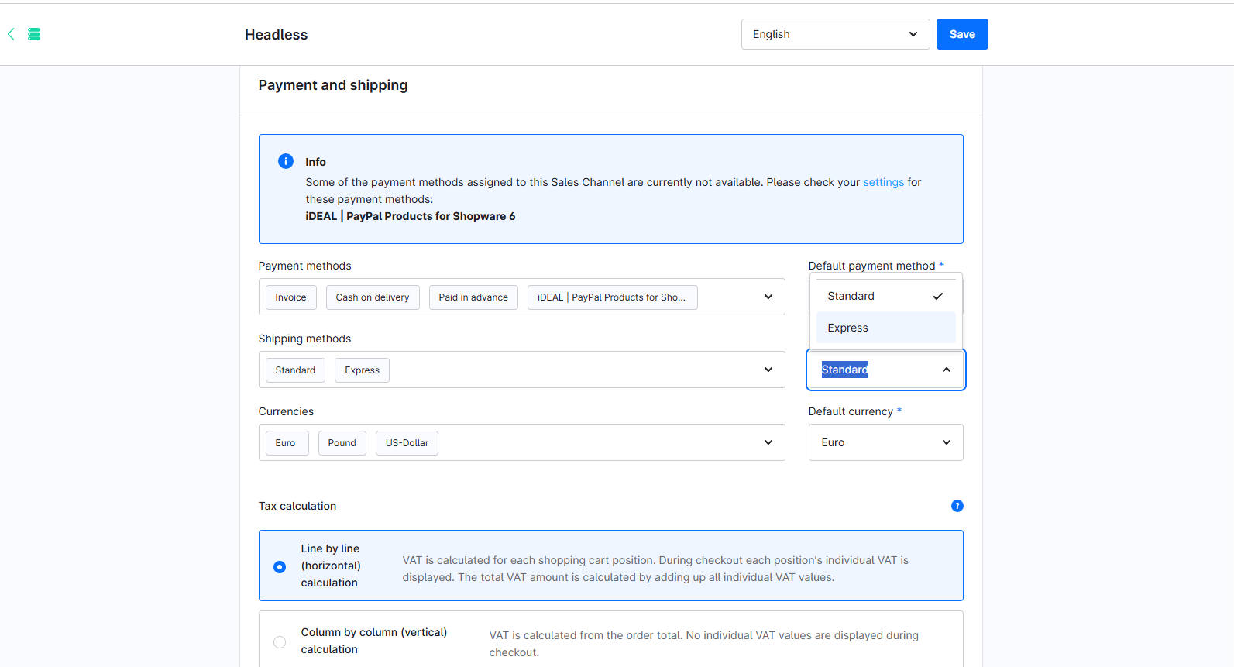Open the Tax calculation help question icon
1234x667 pixels.
pyautogui.click(x=957, y=506)
